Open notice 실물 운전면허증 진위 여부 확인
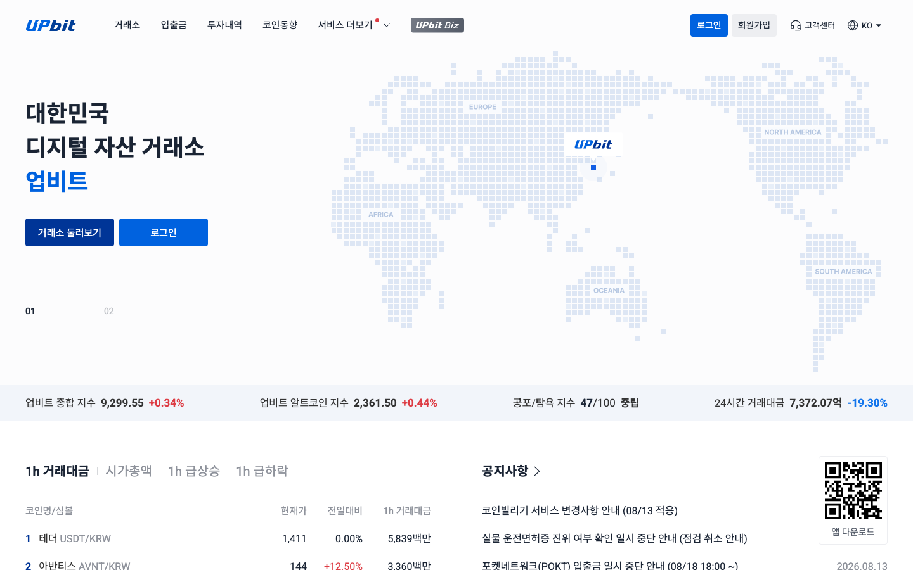The height and width of the screenshot is (570, 913). click(x=614, y=538)
